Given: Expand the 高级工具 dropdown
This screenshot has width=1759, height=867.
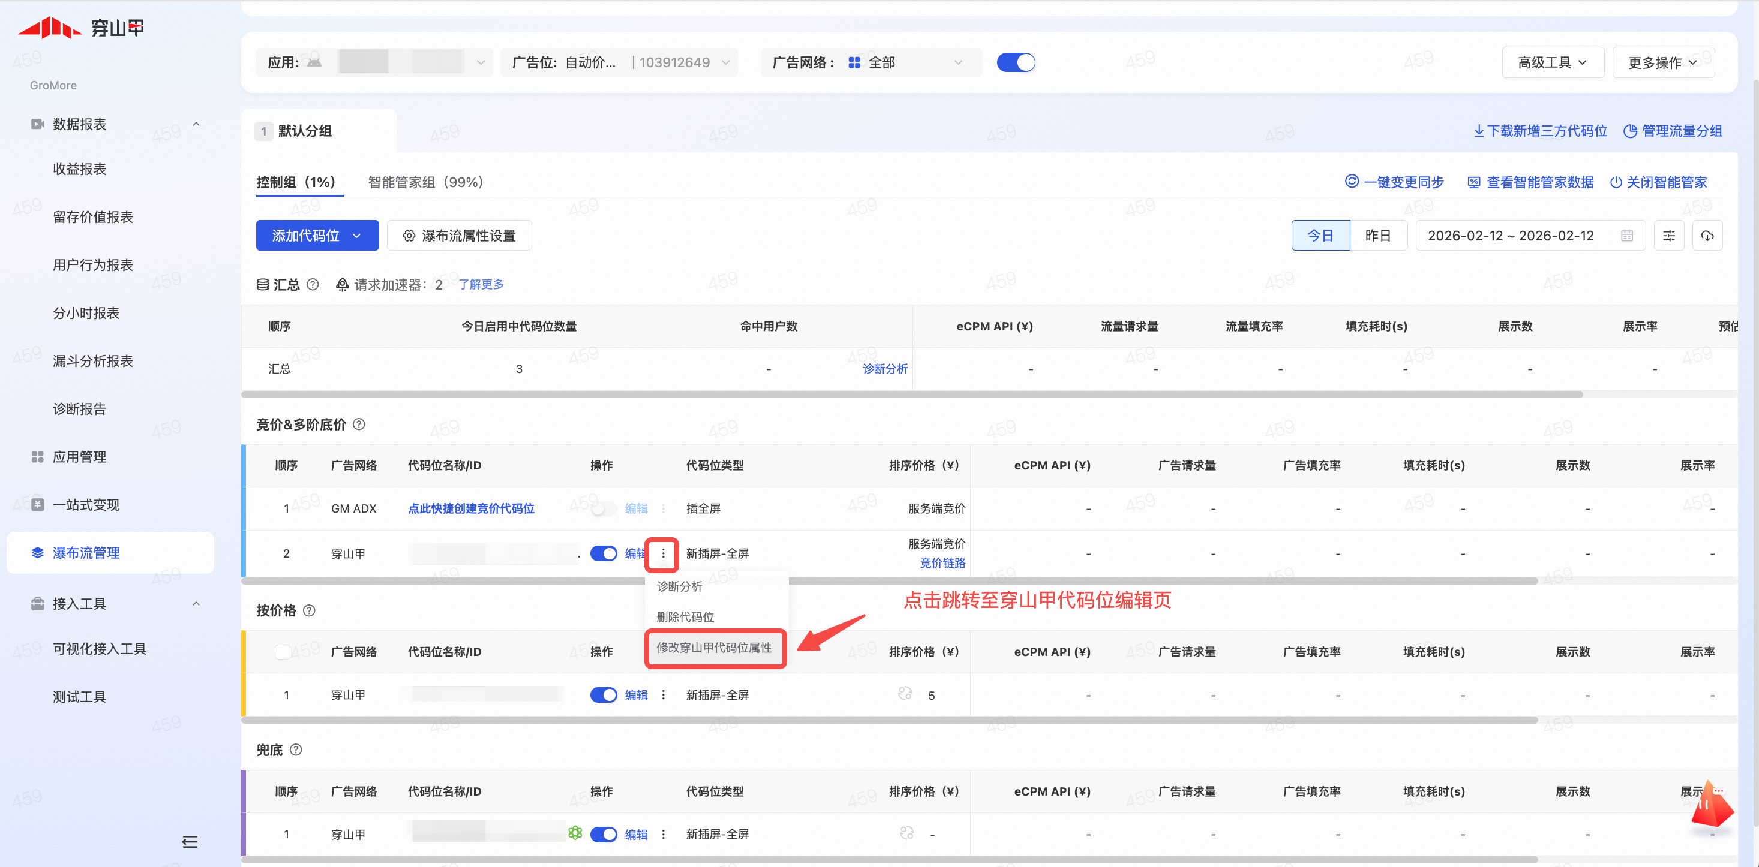Looking at the screenshot, I should coord(1551,62).
